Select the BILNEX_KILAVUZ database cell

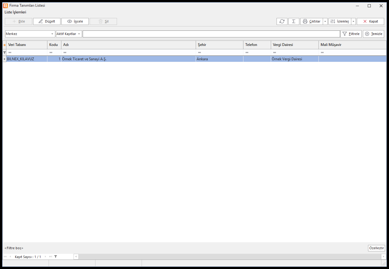pyautogui.click(x=27, y=59)
